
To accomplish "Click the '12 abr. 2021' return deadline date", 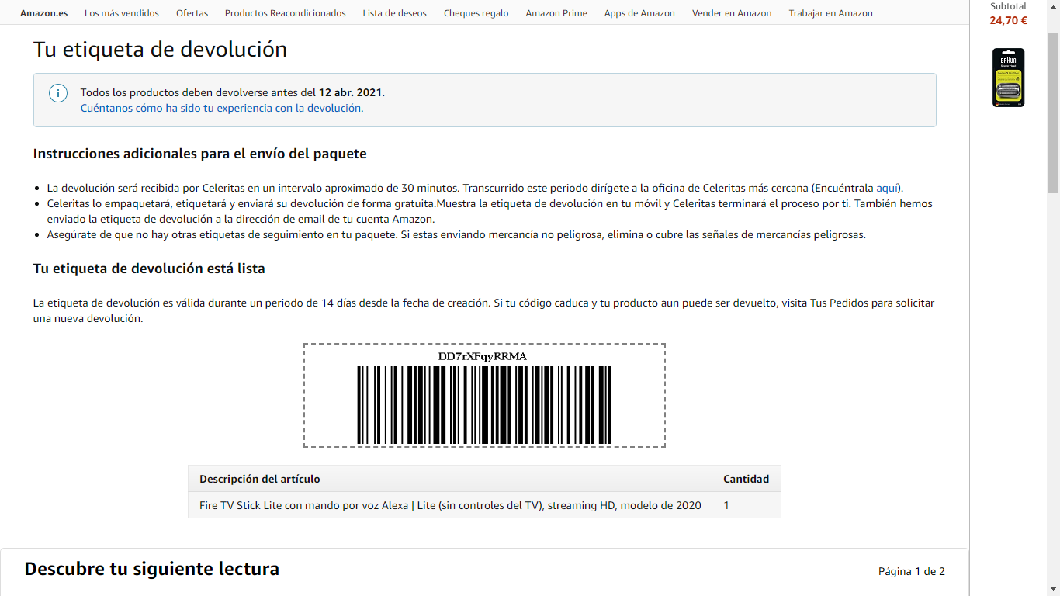I will (x=350, y=92).
